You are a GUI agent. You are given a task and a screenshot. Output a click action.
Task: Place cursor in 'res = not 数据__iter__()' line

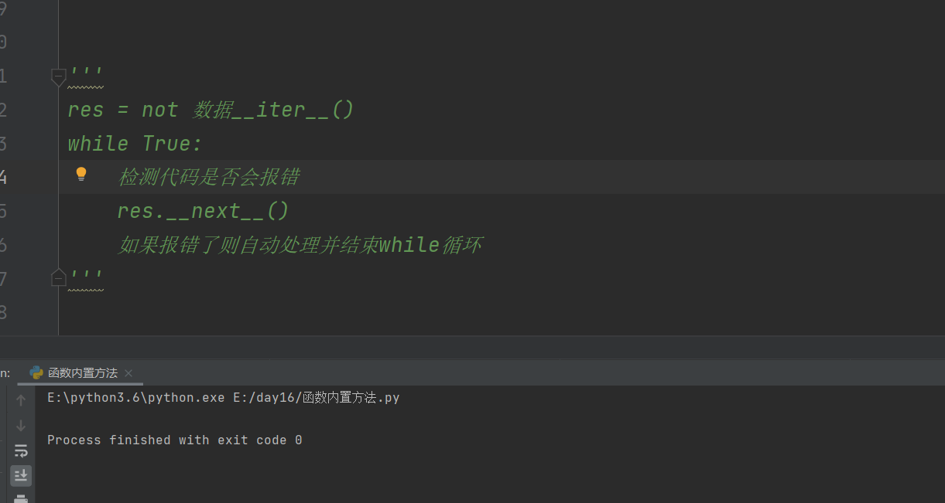(x=211, y=110)
